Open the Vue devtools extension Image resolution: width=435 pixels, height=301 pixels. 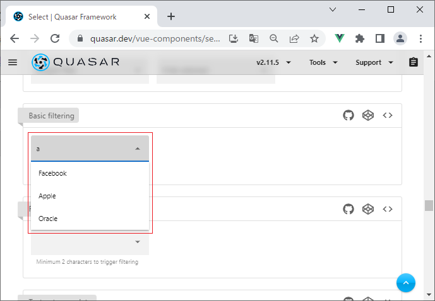(340, 38)
